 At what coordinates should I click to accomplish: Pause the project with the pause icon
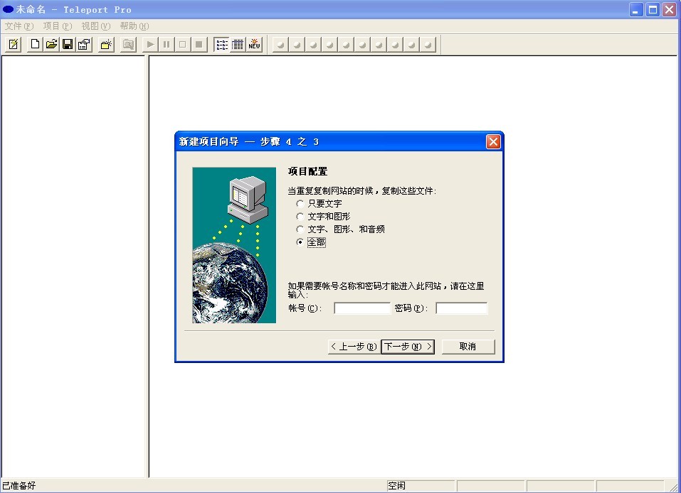coord(167,44)
